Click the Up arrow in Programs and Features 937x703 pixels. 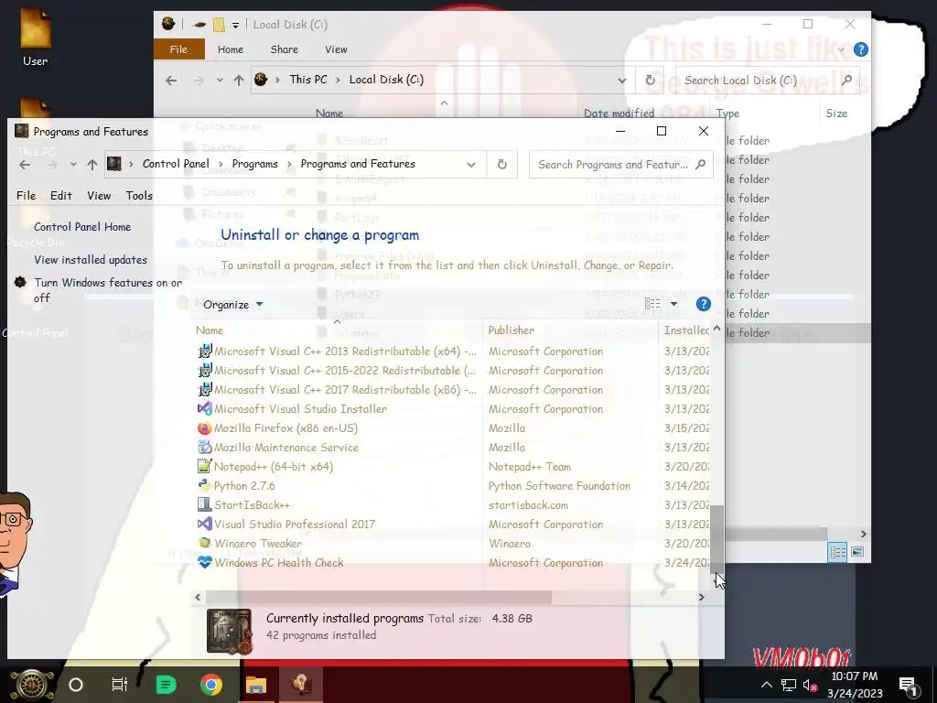click(92, 165)
